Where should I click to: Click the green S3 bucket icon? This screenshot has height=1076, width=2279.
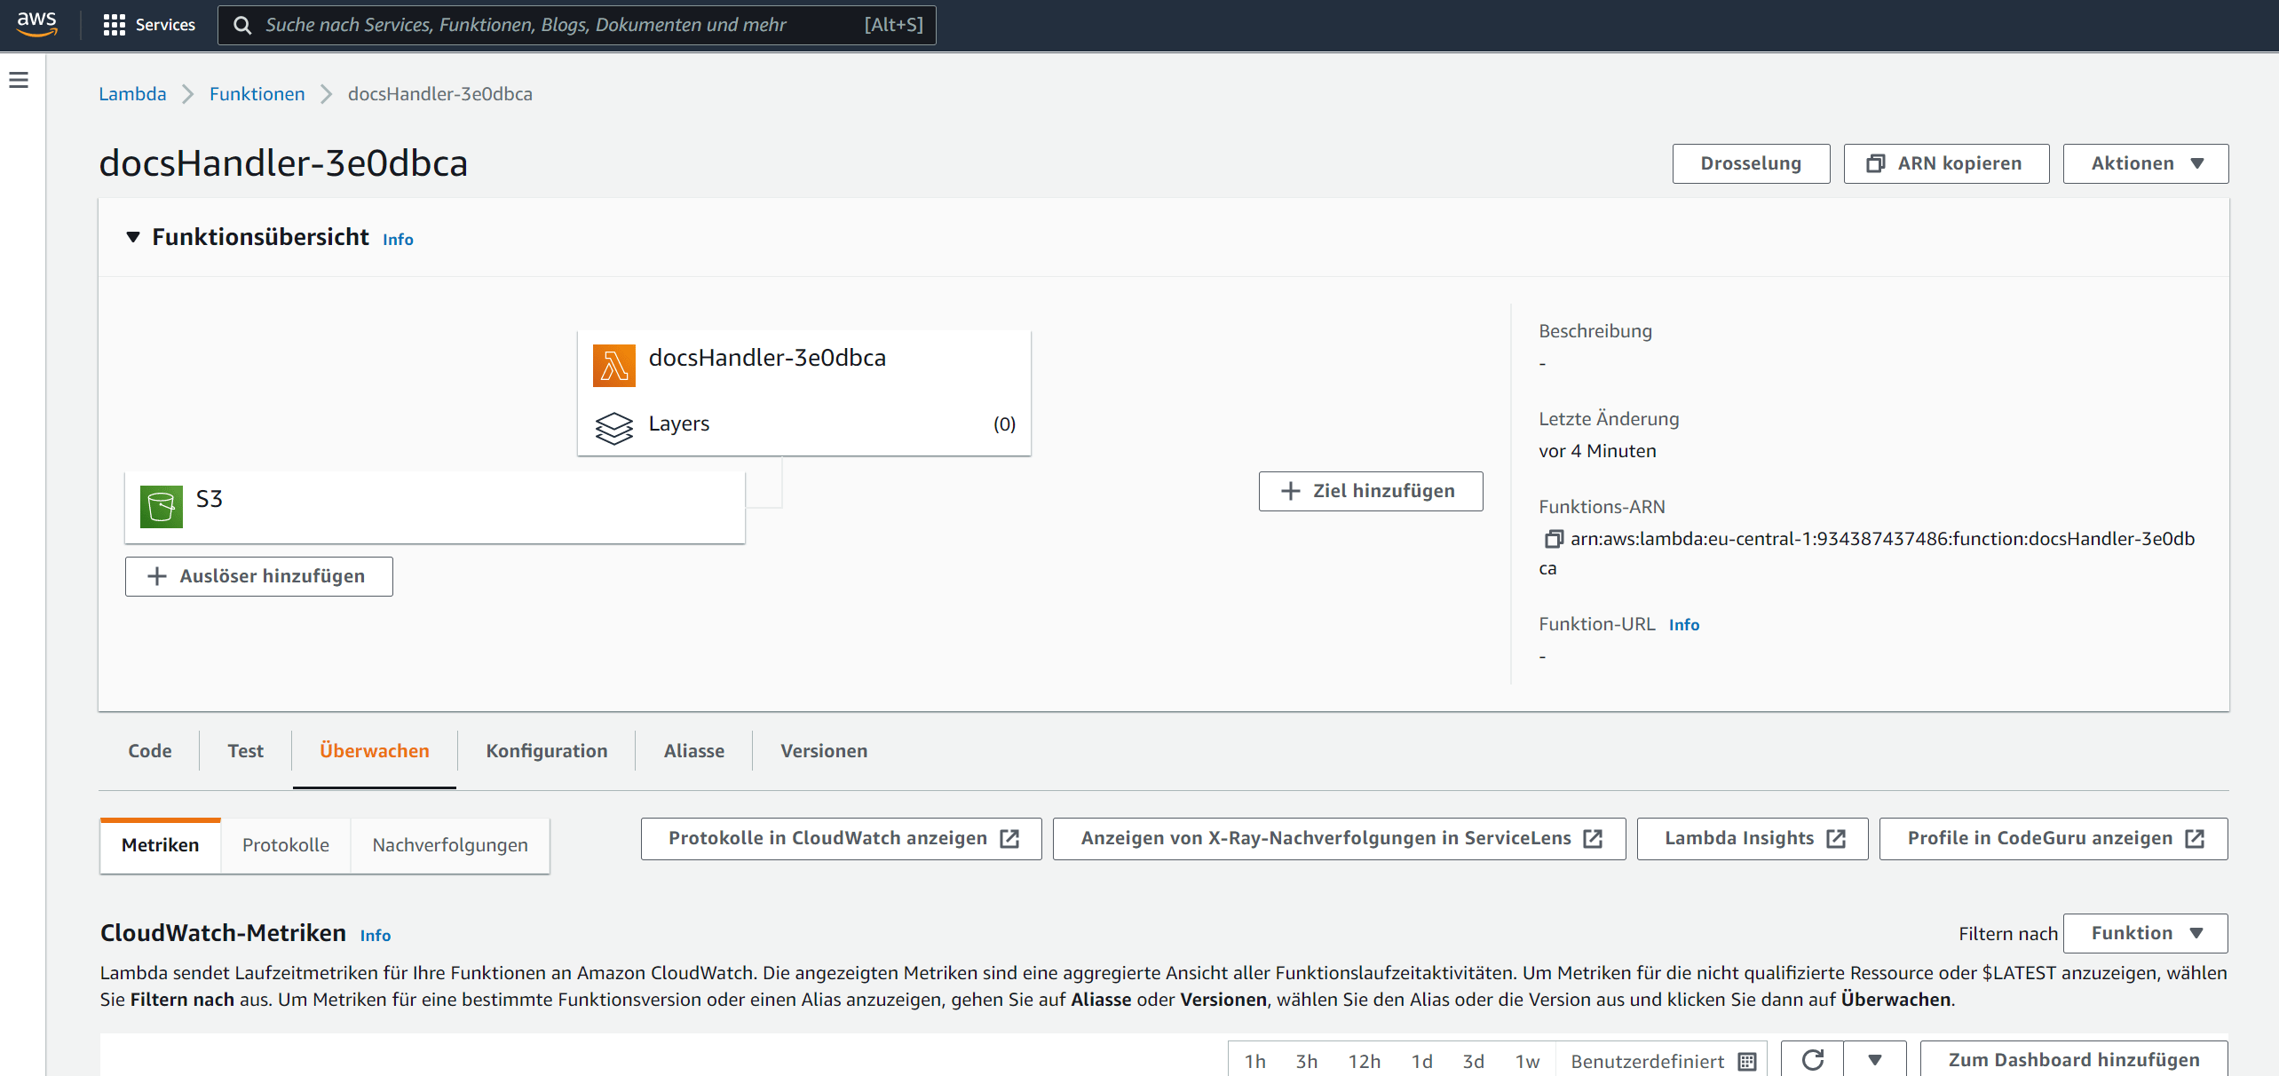162,507
